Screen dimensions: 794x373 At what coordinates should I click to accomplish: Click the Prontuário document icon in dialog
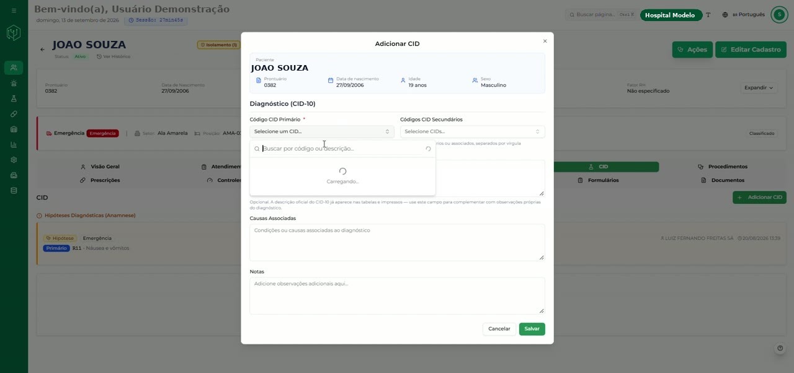[259, 81]
